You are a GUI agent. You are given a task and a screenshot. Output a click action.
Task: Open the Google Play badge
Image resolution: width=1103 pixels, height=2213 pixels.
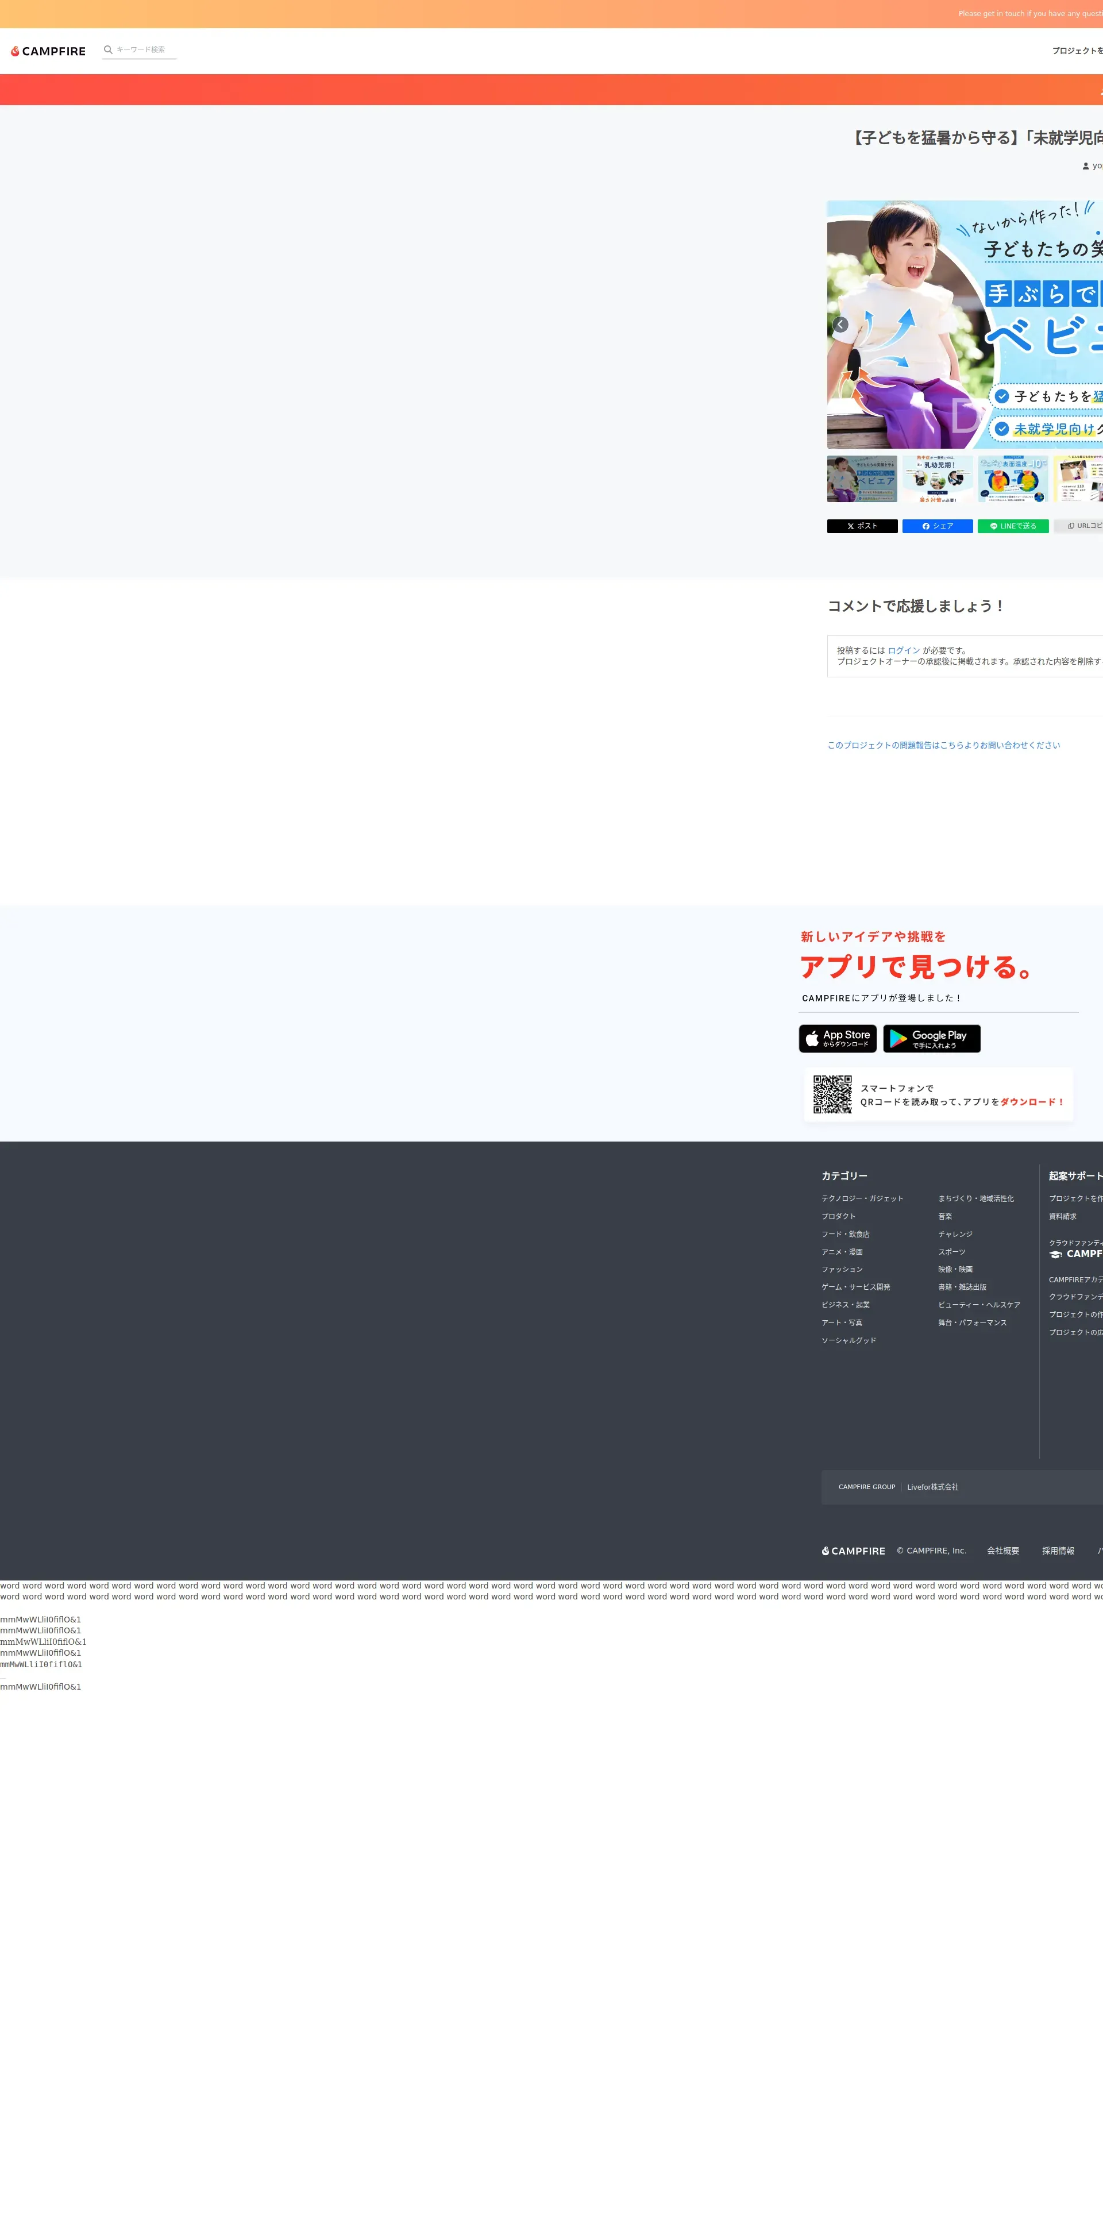click(x=931, y=1039)
